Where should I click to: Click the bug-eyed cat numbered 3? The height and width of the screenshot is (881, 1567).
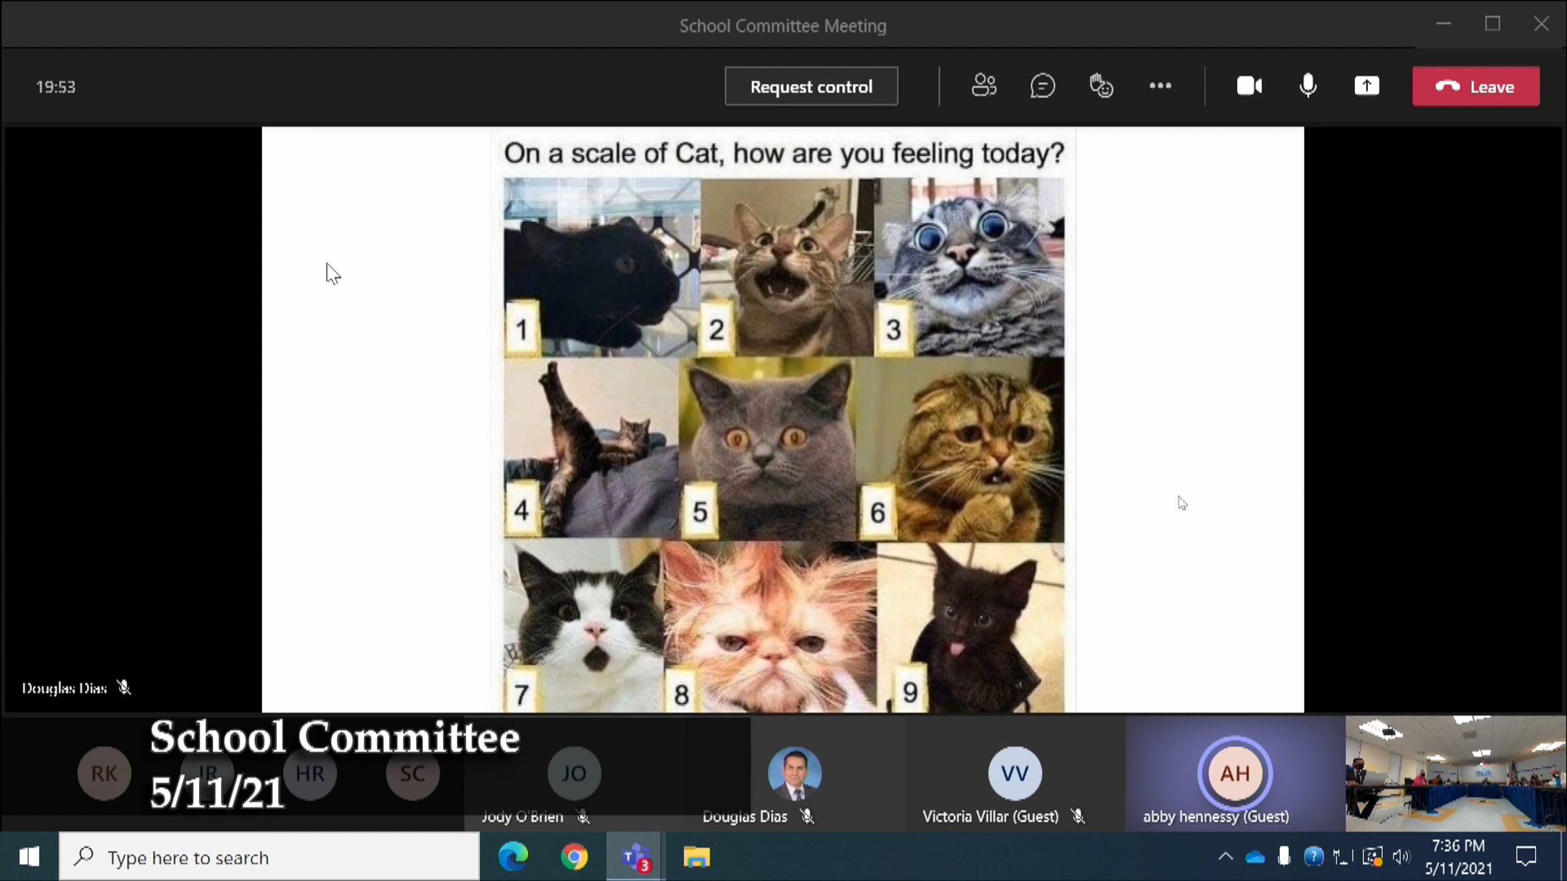pos(969,268)
